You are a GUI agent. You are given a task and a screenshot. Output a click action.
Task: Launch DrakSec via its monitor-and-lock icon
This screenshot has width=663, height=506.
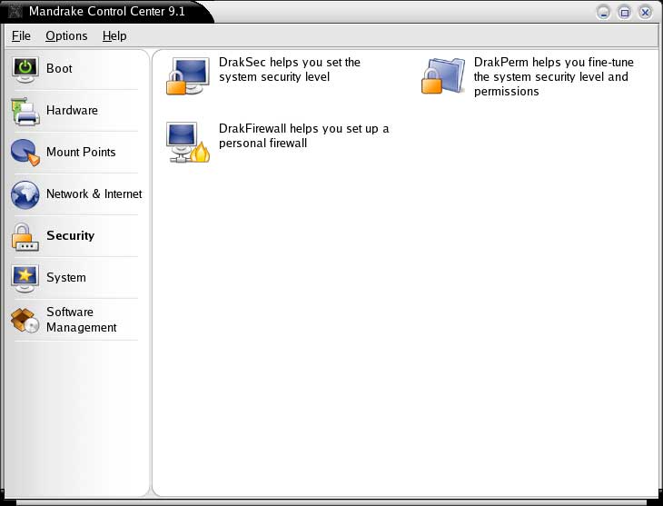(x=187, y=76)
